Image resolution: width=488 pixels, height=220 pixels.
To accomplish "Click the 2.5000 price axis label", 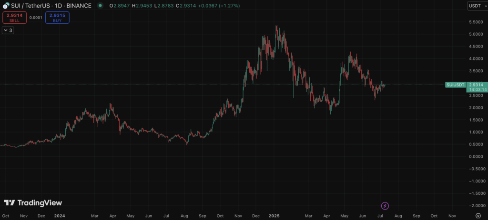I will pos(476,96).
